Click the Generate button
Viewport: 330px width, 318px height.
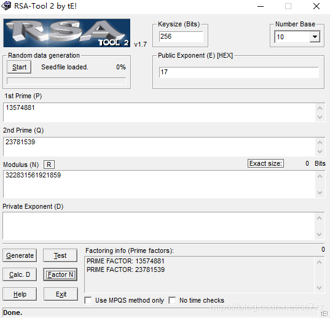pos(20,255)
